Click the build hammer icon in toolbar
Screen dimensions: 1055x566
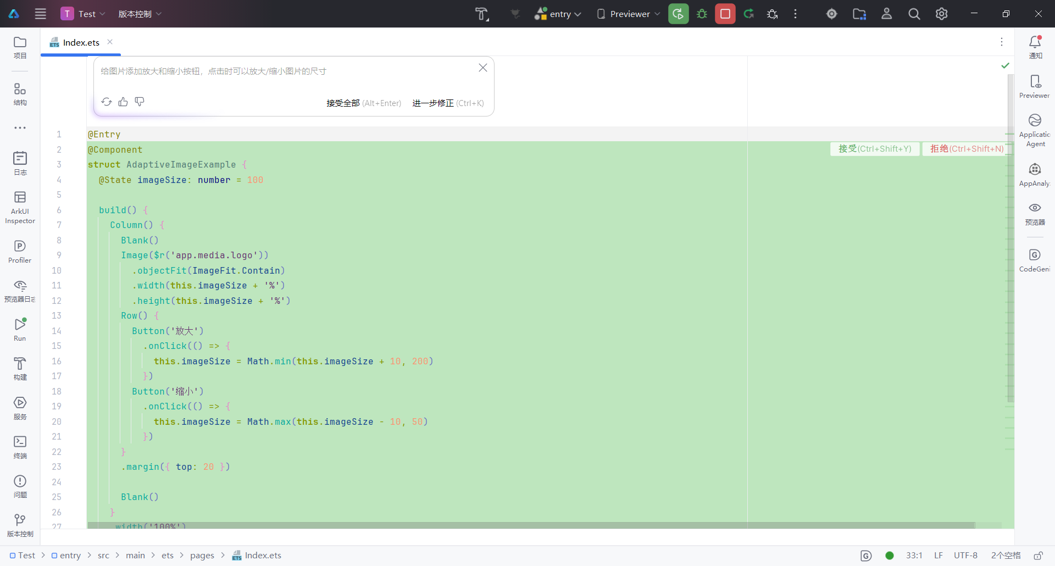(482, 14)
